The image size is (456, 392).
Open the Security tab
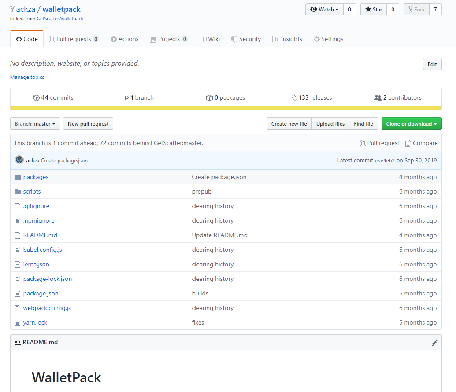click(x=246, y=39)
